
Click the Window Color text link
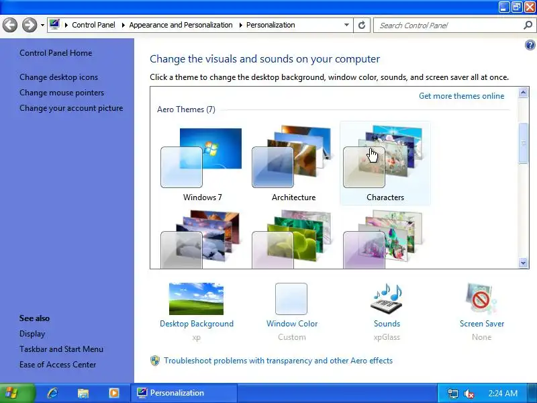coord(292,324)
